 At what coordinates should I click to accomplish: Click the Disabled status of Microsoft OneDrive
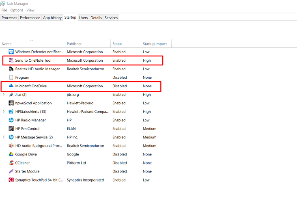pyautogui.click(x=120, y=86)
